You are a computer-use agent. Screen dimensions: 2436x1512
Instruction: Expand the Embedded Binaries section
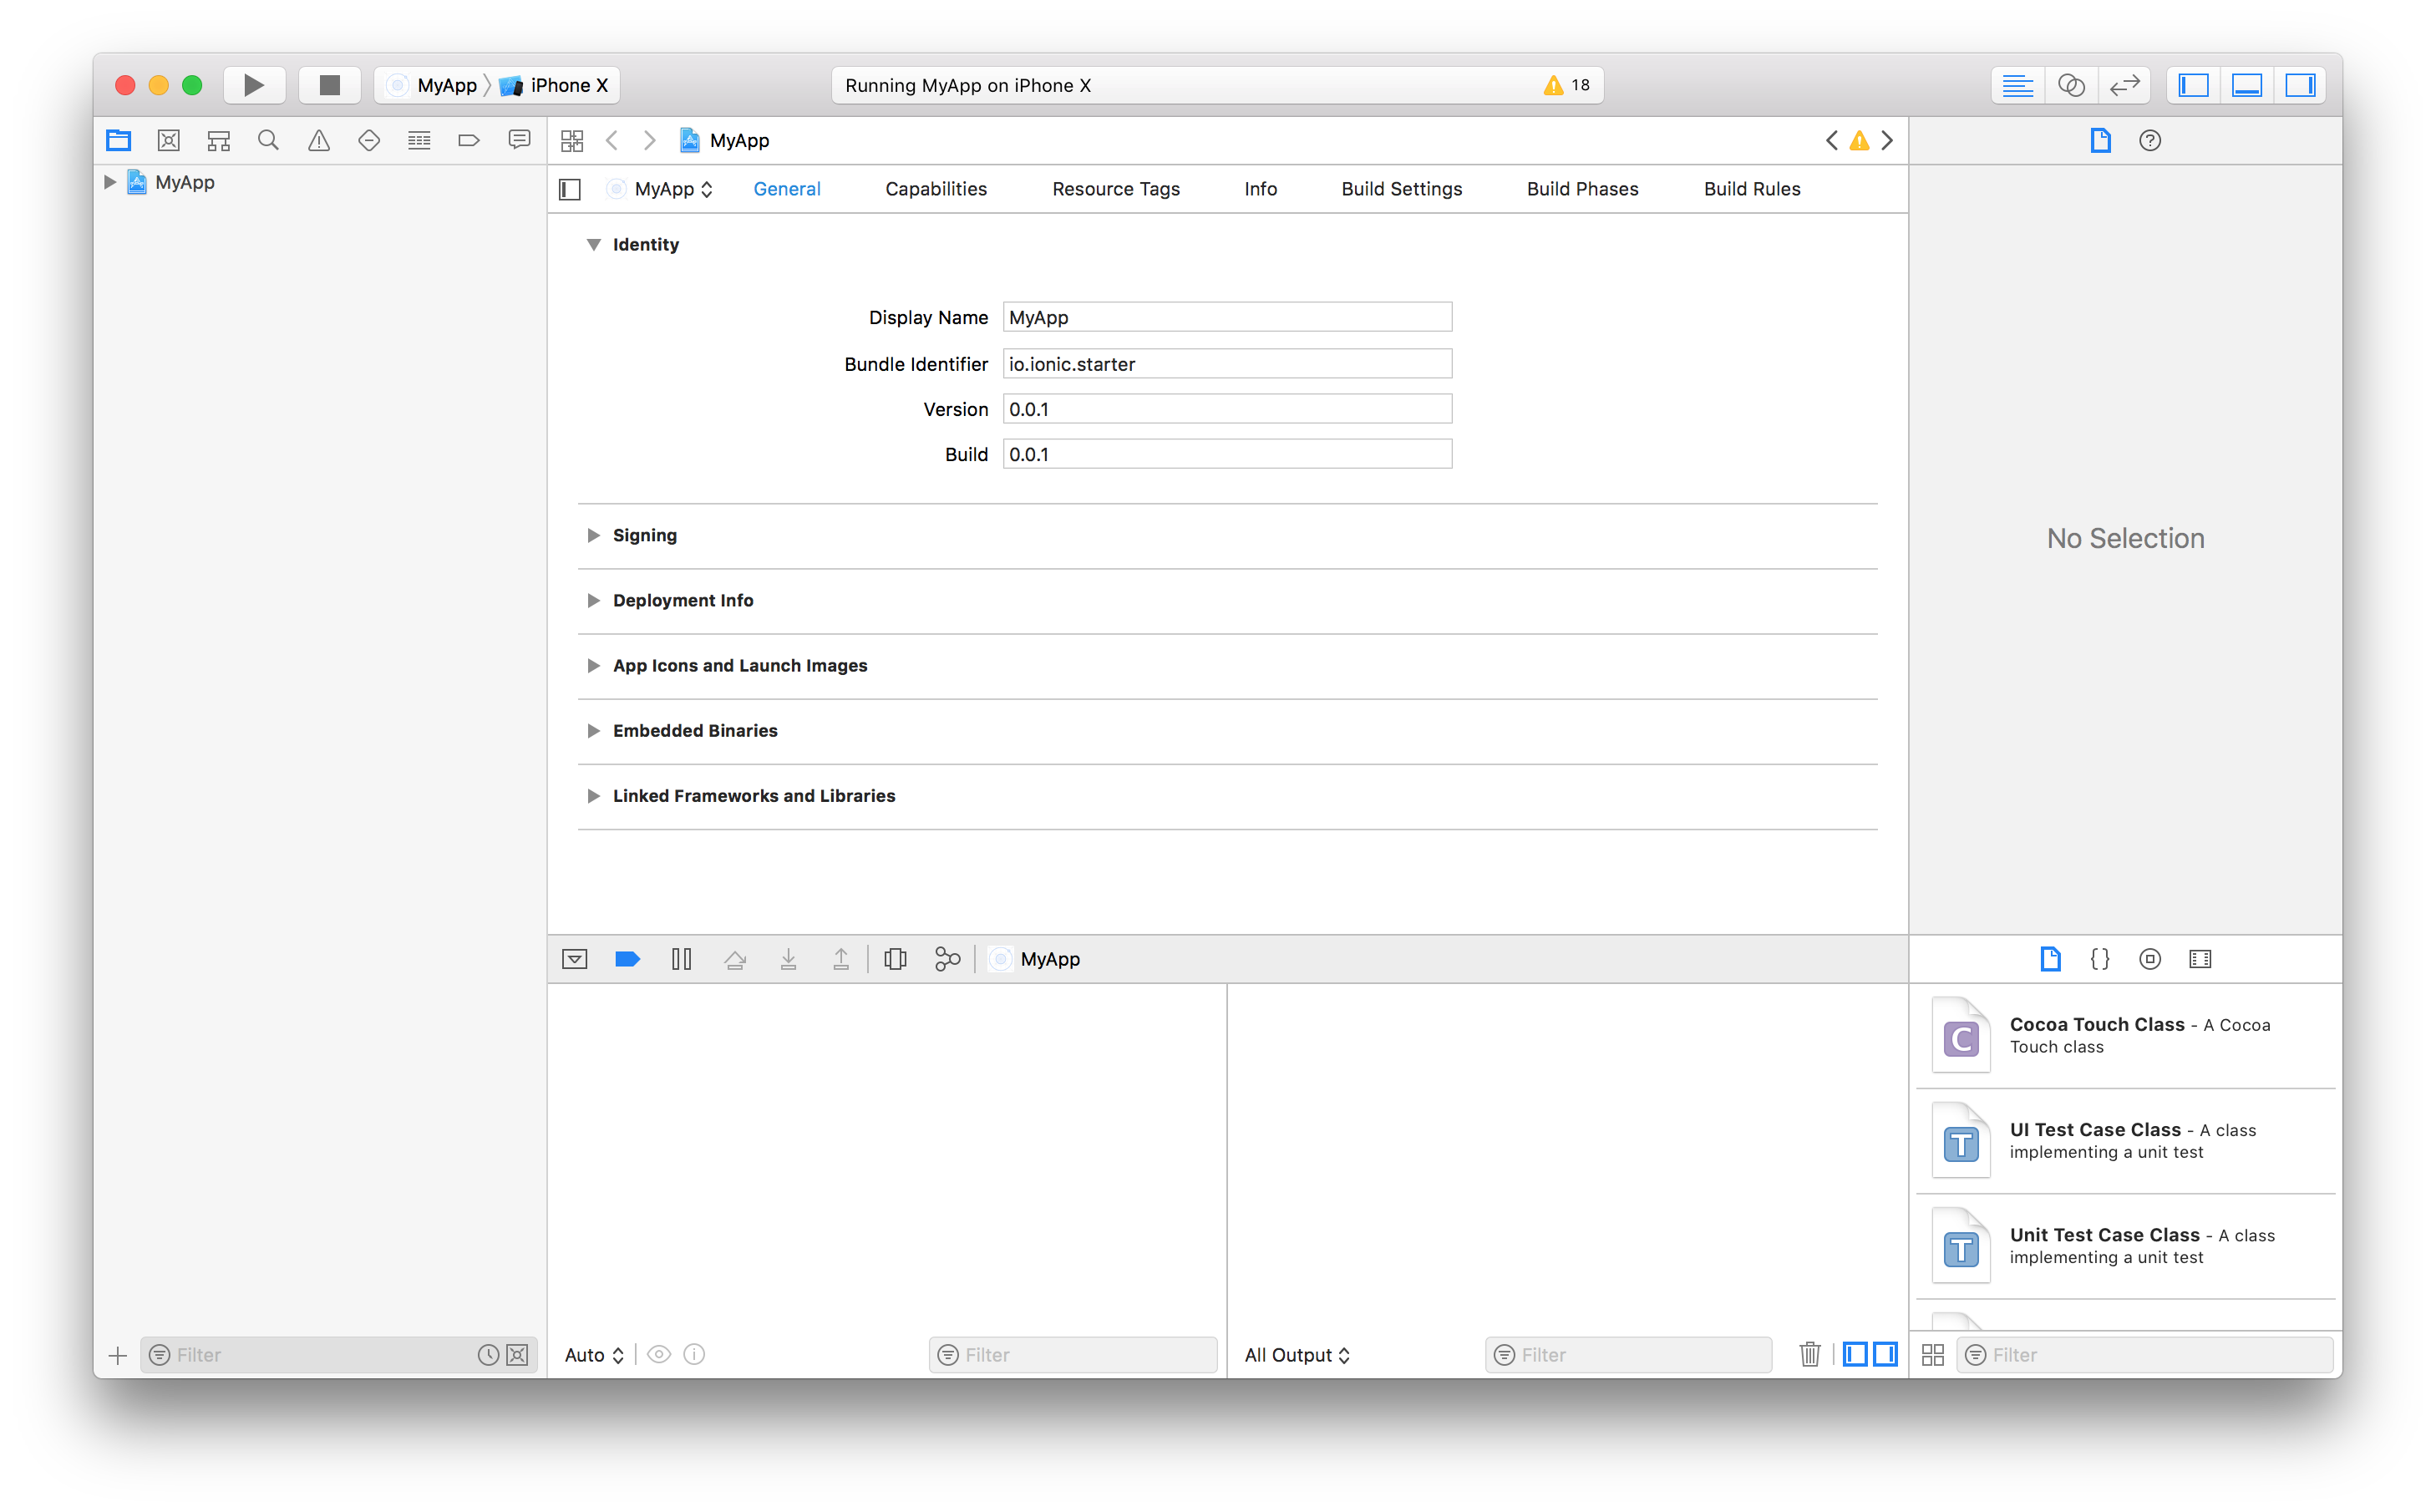tap(596, 730)
